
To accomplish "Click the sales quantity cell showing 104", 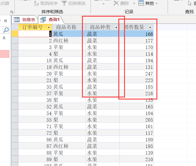I will point(137,113).
